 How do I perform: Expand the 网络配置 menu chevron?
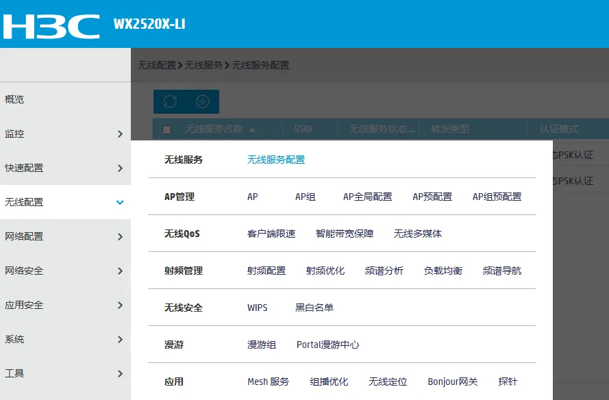coord(120,236)
